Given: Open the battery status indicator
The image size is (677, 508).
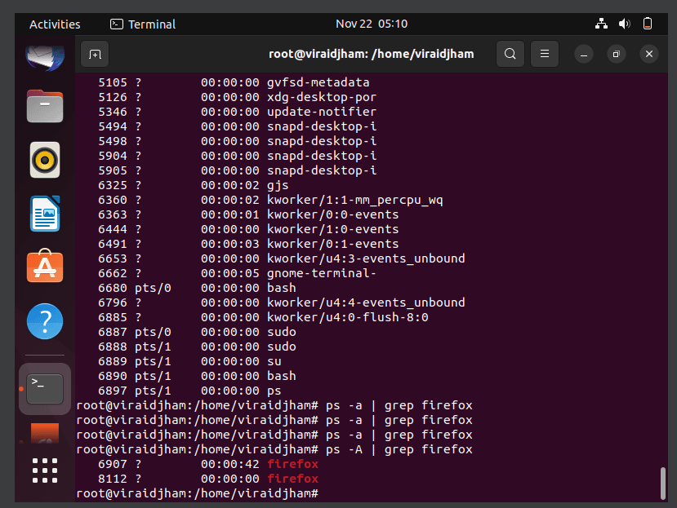Looking at the screenshot, I should (648, 24).
